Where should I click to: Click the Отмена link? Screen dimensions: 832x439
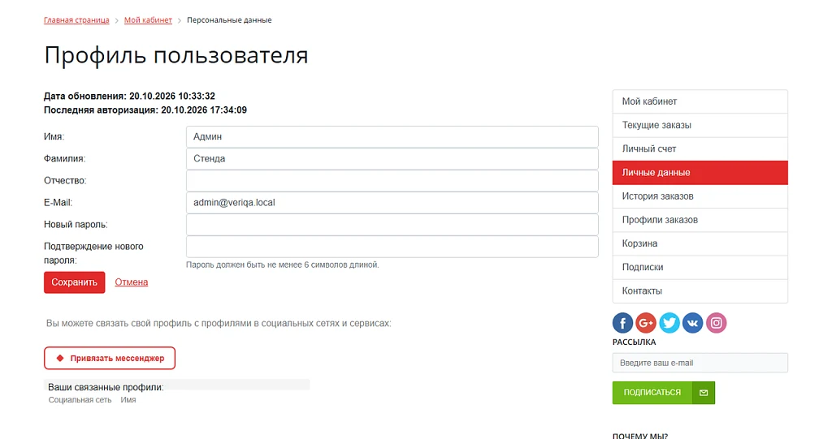[x=131, y=282]
